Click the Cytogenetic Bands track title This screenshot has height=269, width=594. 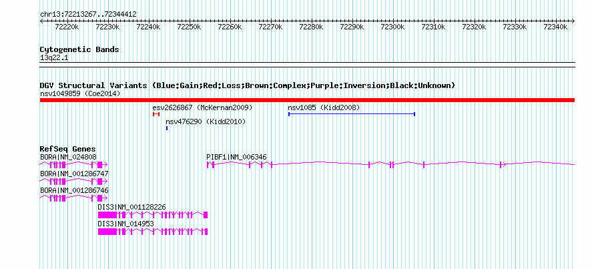[x=79, y=49]
